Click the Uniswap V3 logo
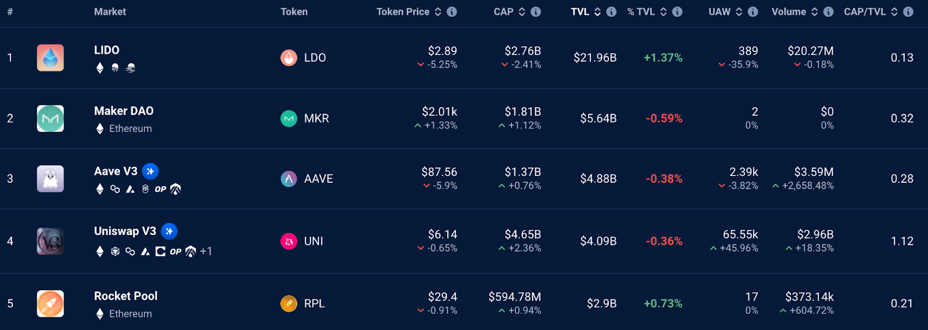The image size is (928, 330). click(x=50, y=241)
